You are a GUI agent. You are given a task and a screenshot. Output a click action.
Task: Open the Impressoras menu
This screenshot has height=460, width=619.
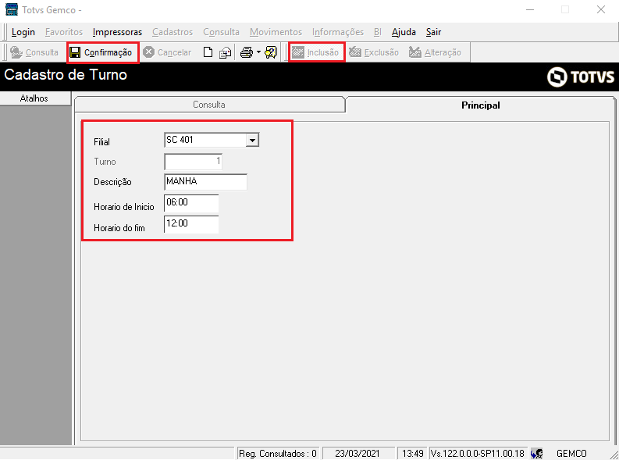(x=117, y=32)
